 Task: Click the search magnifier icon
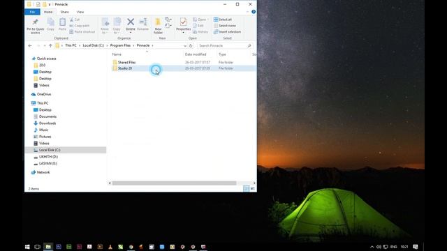249,45
